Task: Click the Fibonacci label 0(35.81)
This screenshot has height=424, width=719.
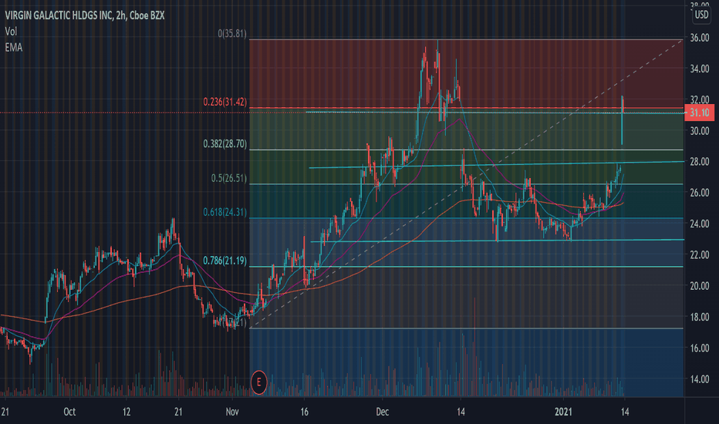Action: click(x=232, y=33)
